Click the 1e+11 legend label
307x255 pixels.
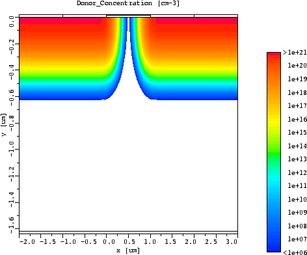297,186
